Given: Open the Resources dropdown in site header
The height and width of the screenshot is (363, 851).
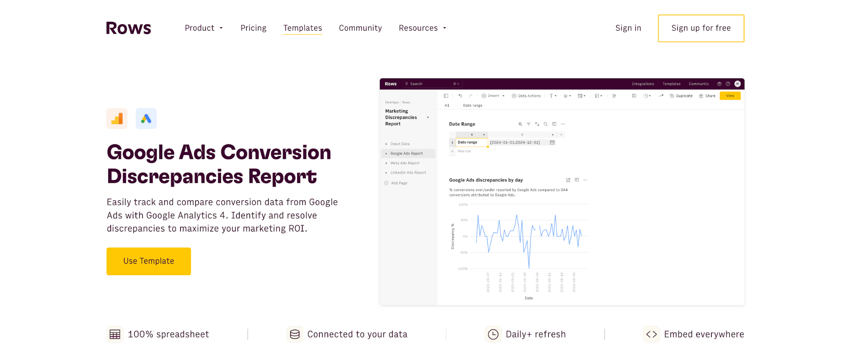Looking at the screenshot, I should point(423,28).
